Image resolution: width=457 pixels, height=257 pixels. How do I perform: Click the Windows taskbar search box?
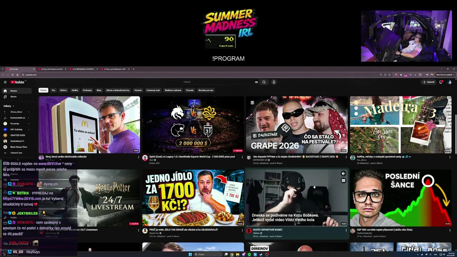(x=208, y=255)
